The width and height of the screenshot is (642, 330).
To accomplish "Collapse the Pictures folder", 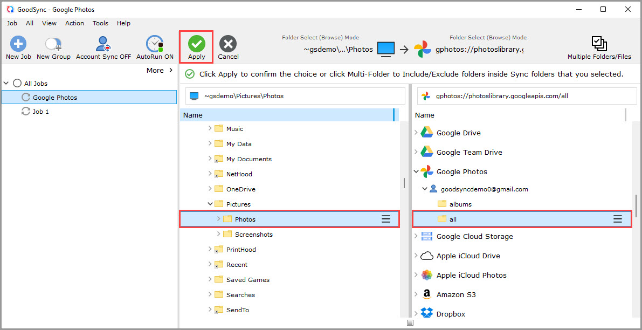I will point(210,204).
